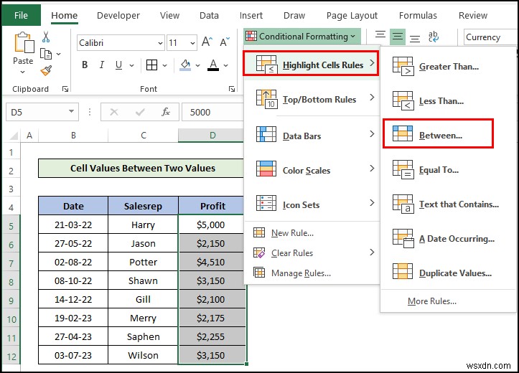
Task: Select the Format Painter brush icon
Action: pyautogui.click(x=46, y=70)
